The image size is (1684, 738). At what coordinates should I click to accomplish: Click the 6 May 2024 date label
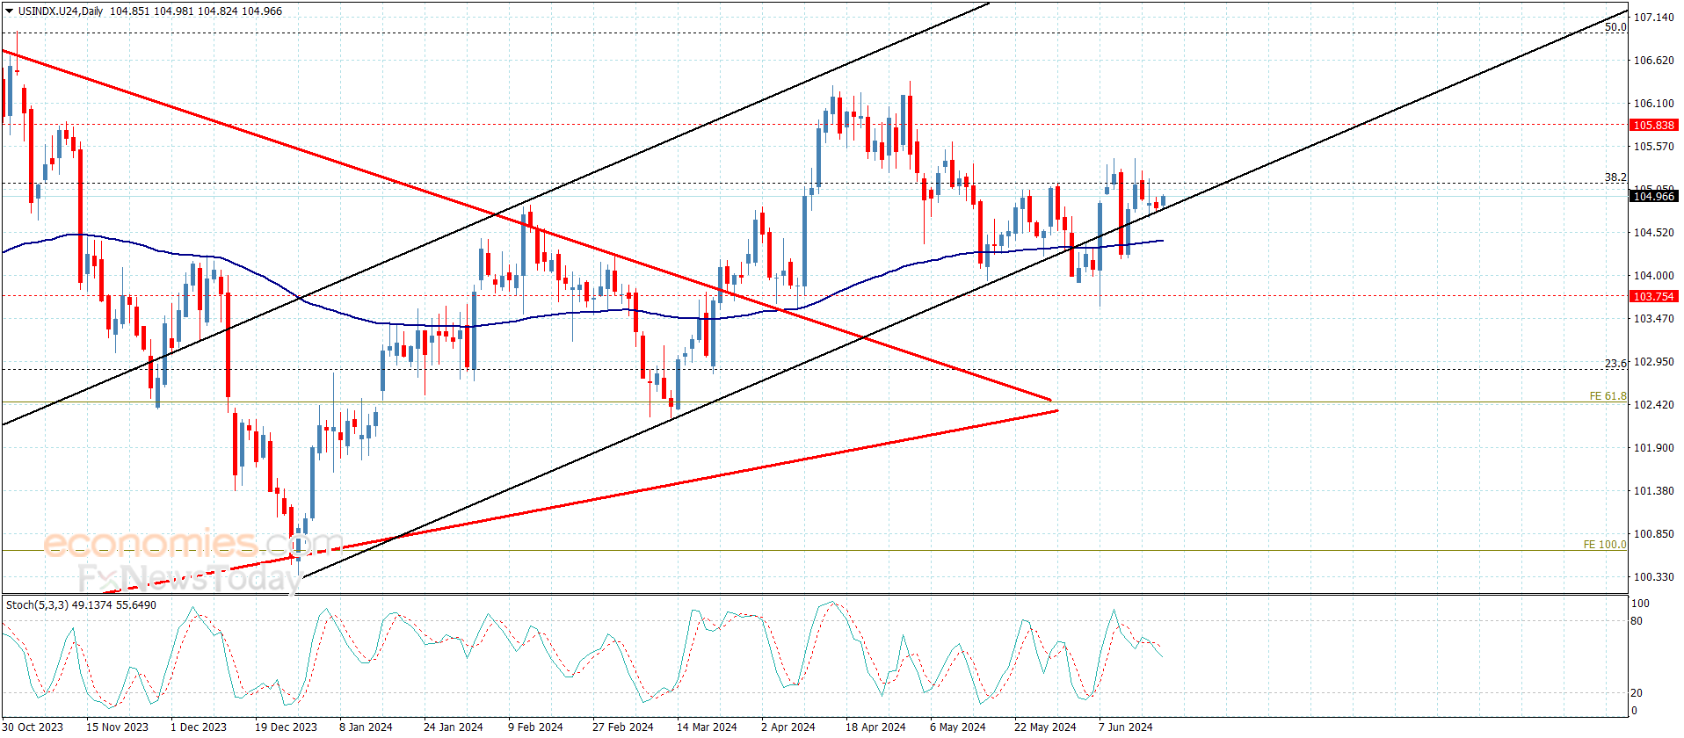pos(957,727)
